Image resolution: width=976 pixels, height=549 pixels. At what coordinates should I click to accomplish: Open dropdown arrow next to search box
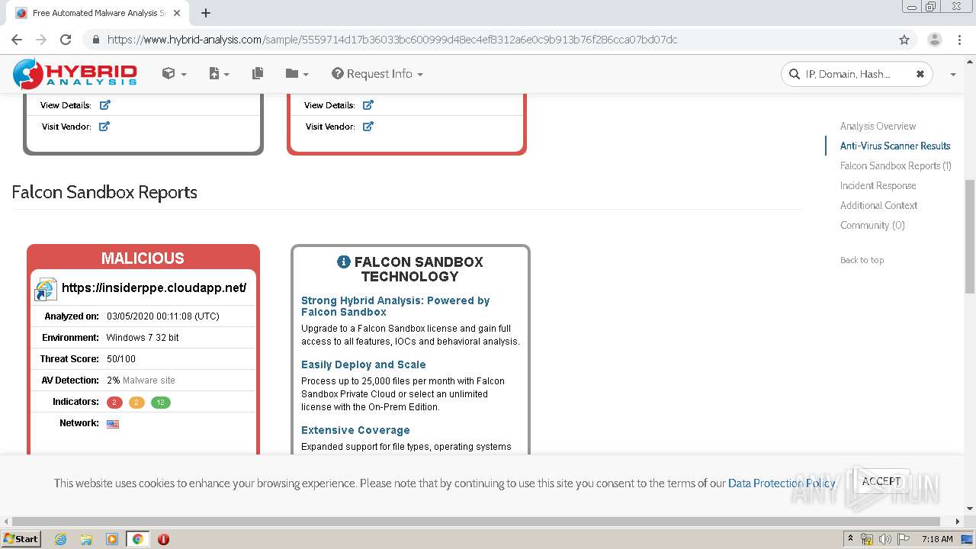pos(953,74)
